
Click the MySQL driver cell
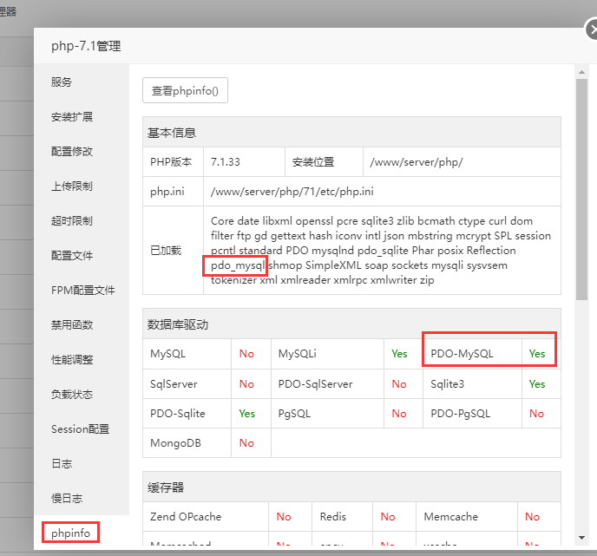[187, 354]
